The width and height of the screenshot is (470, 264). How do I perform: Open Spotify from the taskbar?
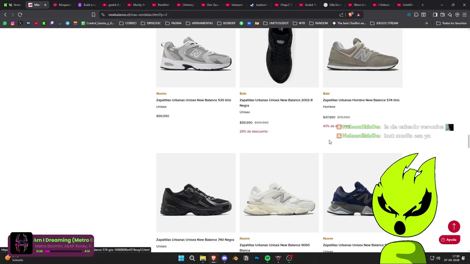(267, 258)
